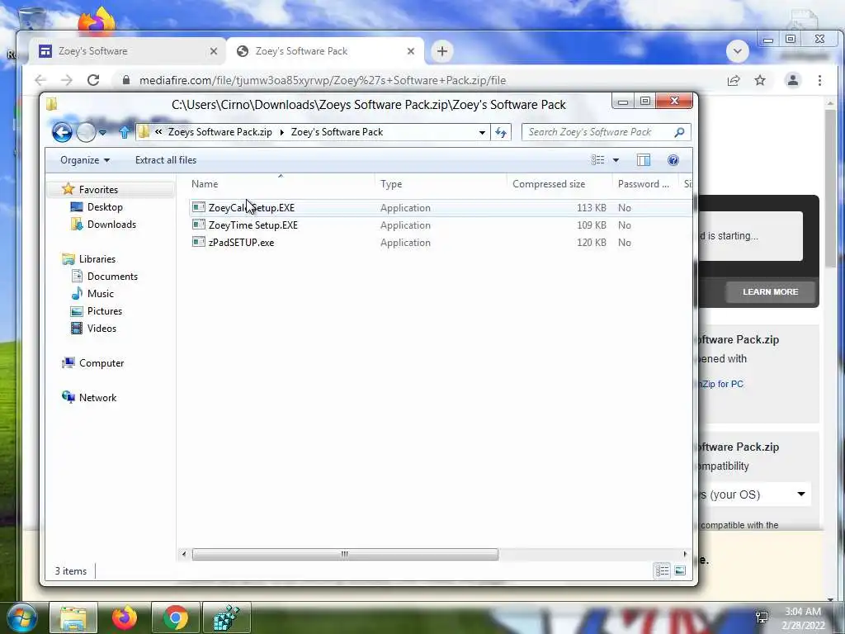Select zPadSETUP.exe file
This screenshot has height=634, width=845.
click(241, 243)
